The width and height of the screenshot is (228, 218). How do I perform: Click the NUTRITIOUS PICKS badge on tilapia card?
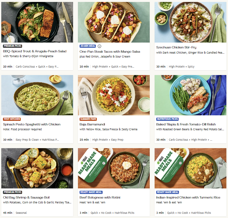click(x=167, y=119)
